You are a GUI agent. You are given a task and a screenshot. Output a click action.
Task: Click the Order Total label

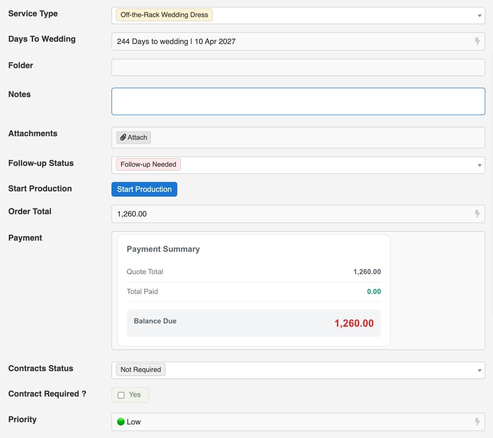pos(30,211)
